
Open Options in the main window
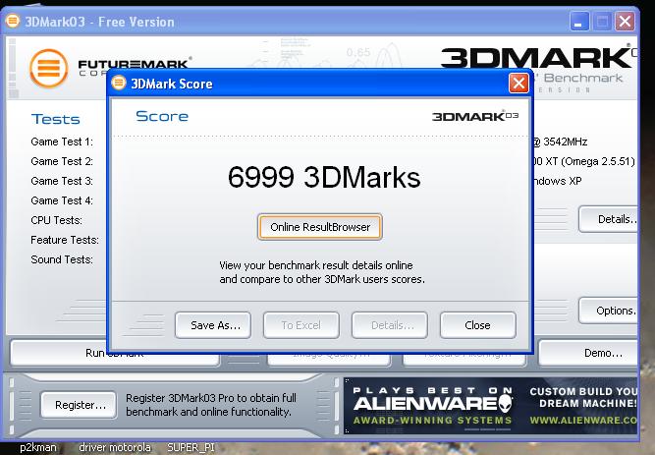[x=609, y=311]
